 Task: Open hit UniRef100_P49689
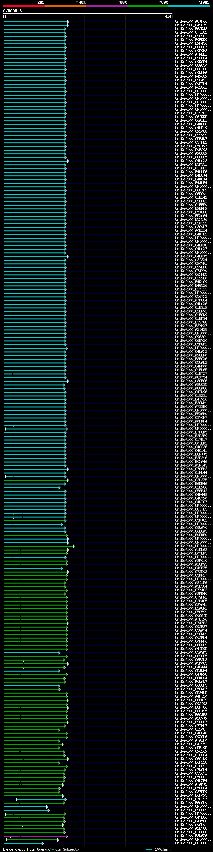pyautogui.click(x=191, y=76)
